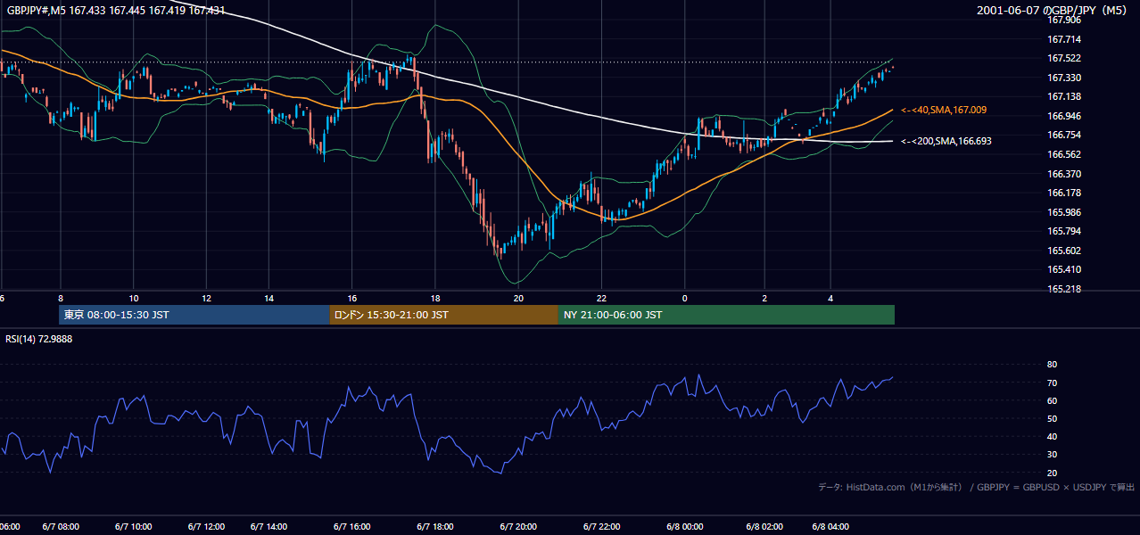The image size is (1140, 535).
Task: Click the 6/7 20:00 bottom time label
Action: point(518,527)
